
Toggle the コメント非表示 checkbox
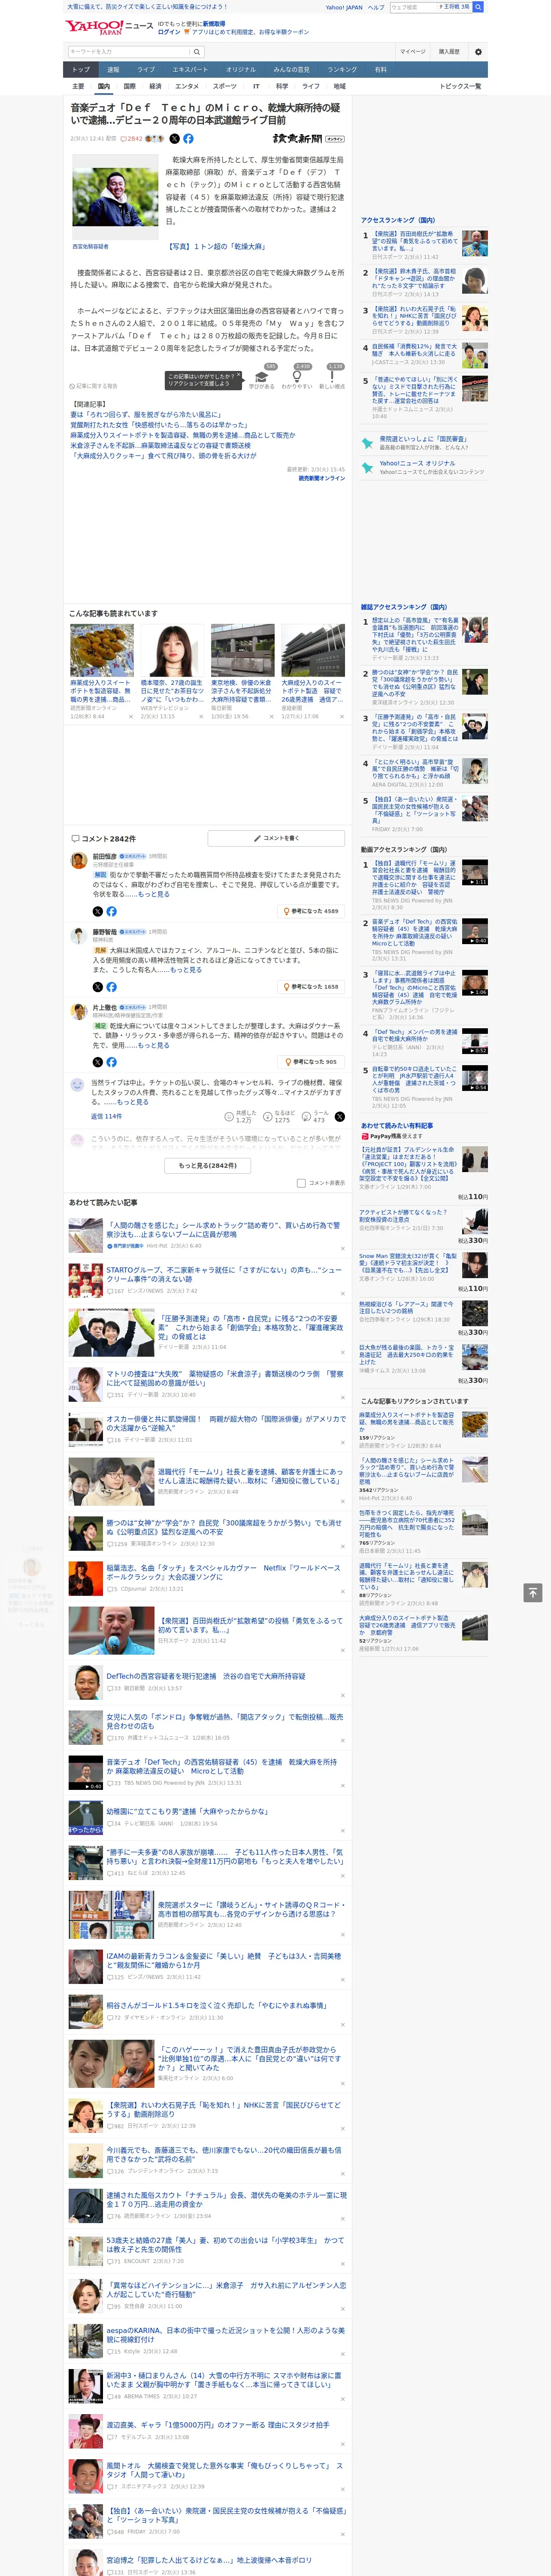[301, 1182]
